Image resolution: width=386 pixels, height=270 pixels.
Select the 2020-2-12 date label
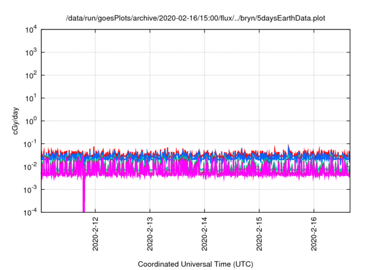95,234
